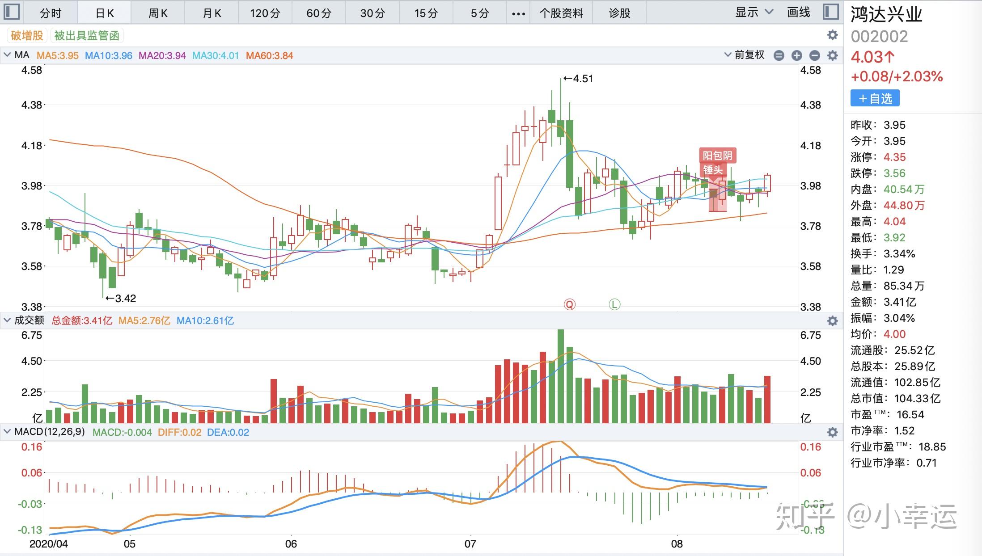Click the MA10:3.96 legend

point(109,55)
